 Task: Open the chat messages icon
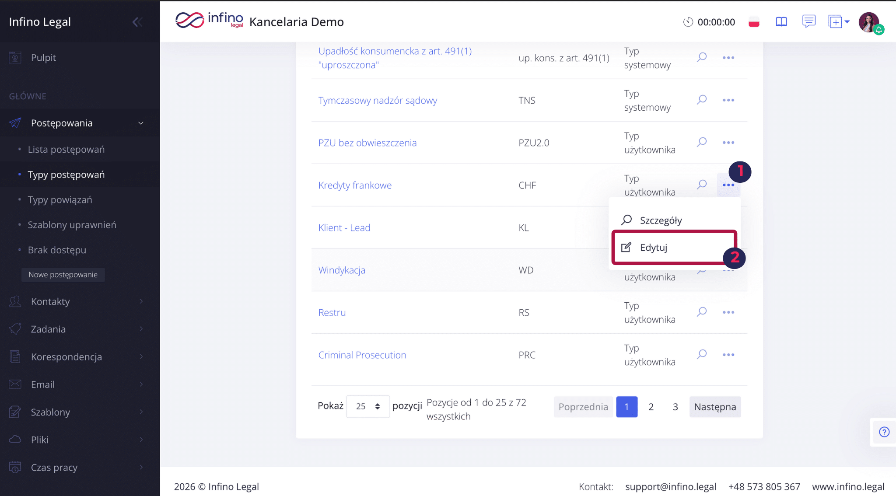[x=808, y=21]
